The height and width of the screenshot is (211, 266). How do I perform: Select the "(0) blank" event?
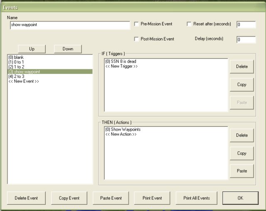click(16, 57)
